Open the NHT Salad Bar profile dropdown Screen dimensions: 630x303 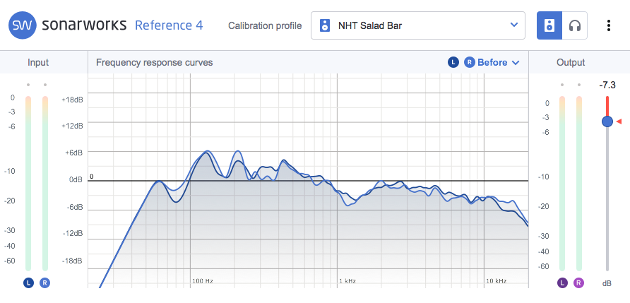(418, 26)
